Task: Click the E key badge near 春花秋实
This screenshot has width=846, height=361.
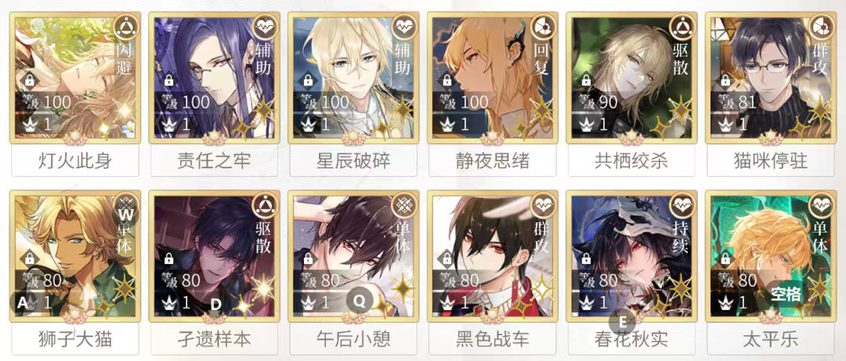Action: click(x=622, y=322)
